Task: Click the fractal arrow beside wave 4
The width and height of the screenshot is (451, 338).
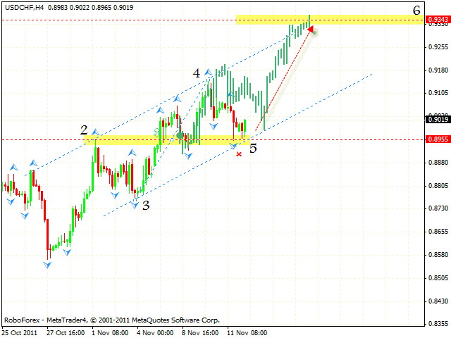Action: click(x=209, y=72)
